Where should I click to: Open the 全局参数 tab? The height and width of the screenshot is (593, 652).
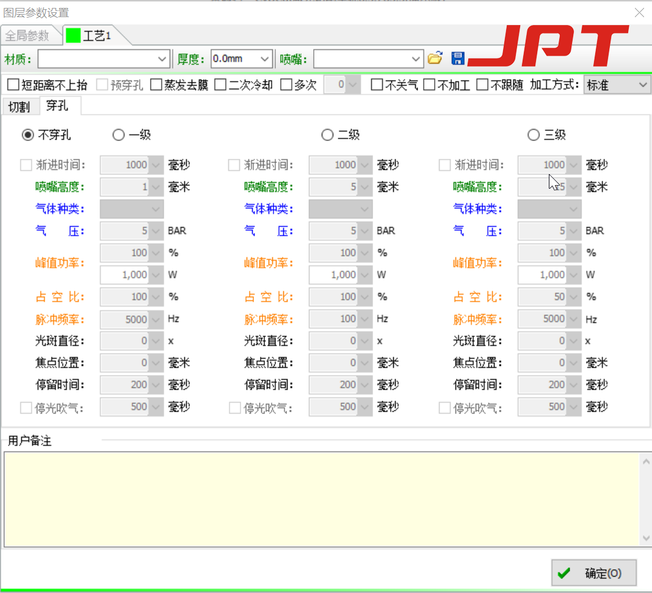[x=27, y=35]
